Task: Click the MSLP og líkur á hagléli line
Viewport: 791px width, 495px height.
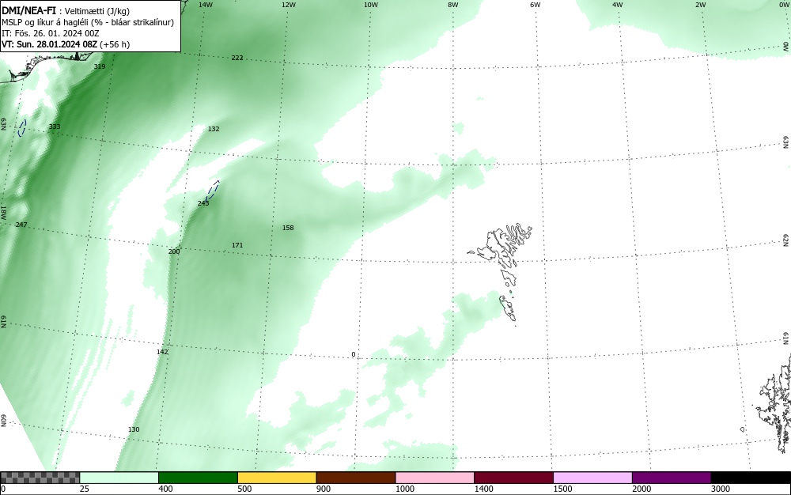Action: (88, 22)
